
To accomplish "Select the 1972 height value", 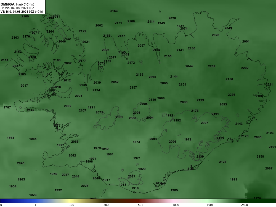I will [x=188, y=139].
